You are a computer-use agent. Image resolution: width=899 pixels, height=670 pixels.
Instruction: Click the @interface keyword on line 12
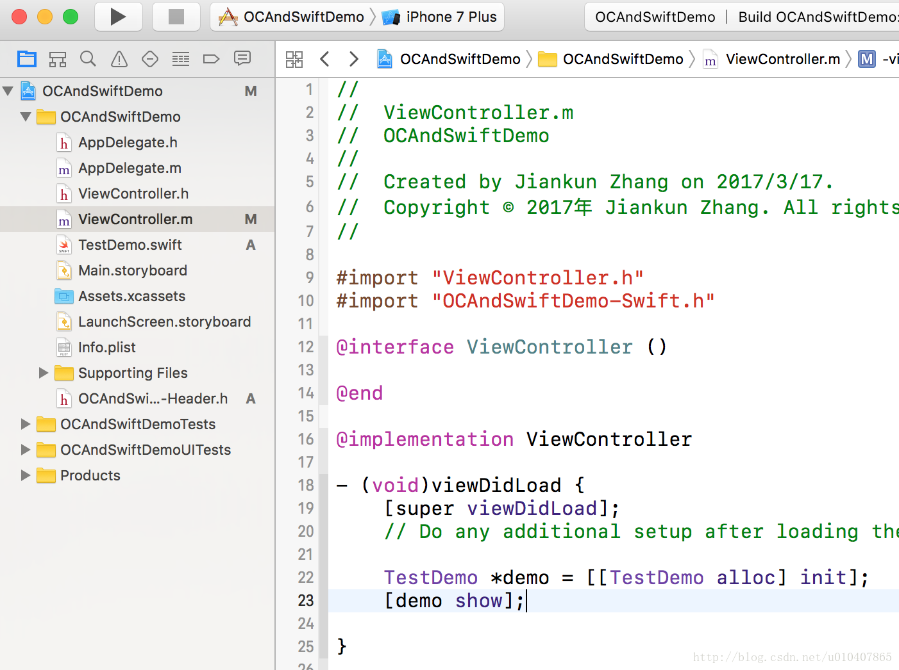(x=395, y=347)
